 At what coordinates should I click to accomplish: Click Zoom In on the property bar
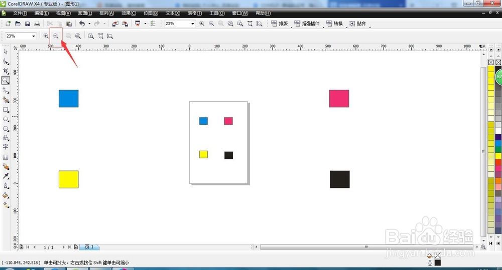click(46, 36)
